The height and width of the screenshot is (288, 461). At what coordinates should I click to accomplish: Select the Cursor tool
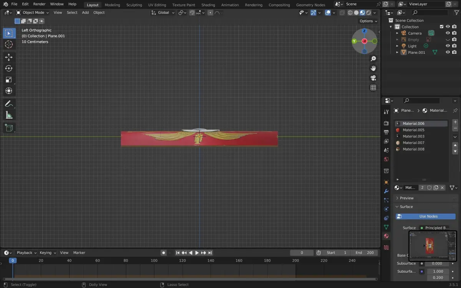pyautogui.click(x=9, y=45)
